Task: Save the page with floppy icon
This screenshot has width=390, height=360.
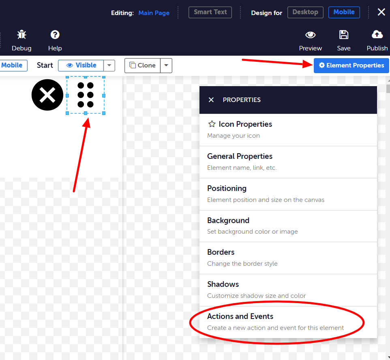Action: coord(344,35)
